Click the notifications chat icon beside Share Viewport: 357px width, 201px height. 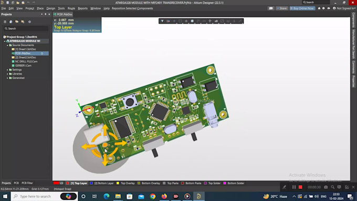tap(271, 8)
